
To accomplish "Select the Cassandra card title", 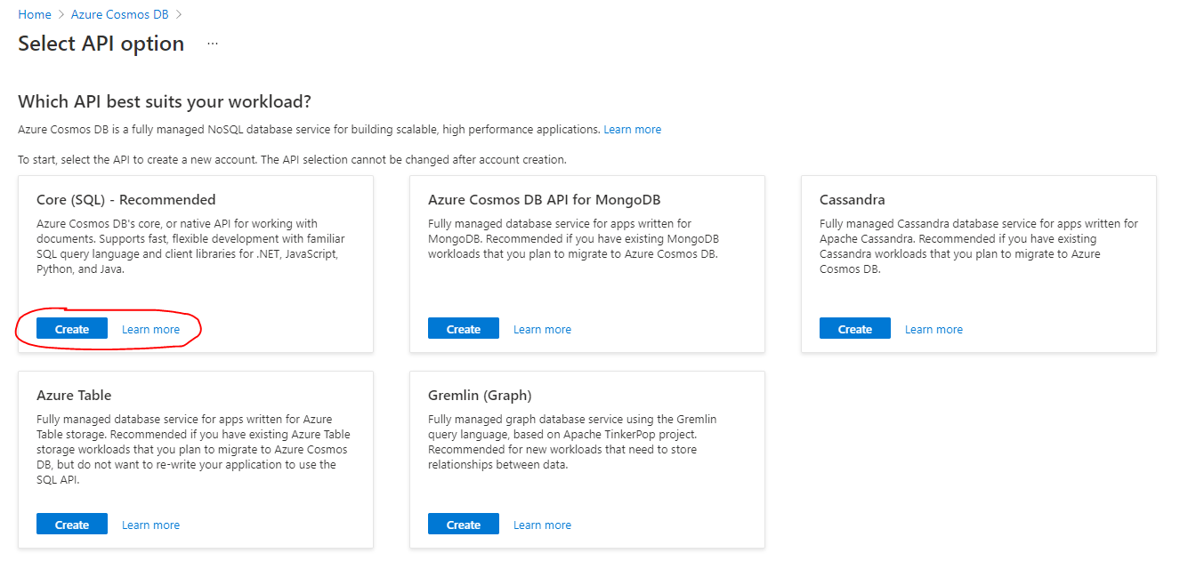I will click(853, 199).
